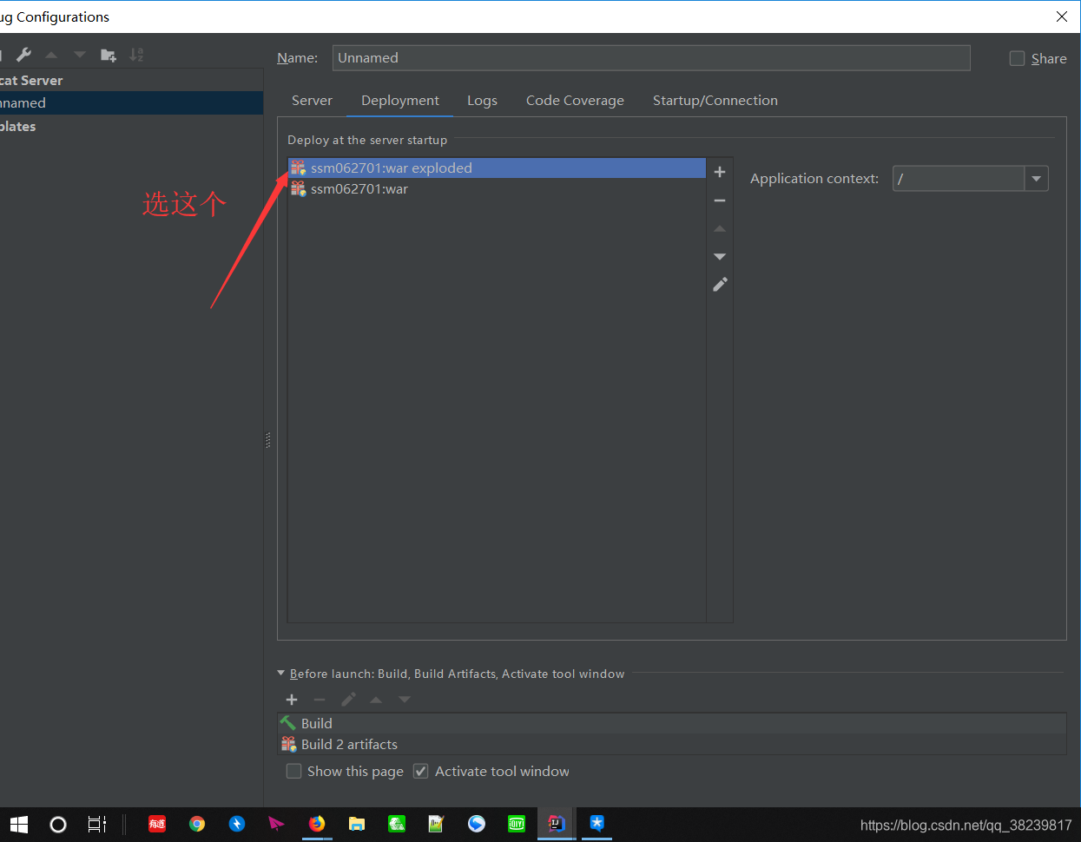1081x842 pixels.
Task: Switch to the Server tab
Action: (x=312, y=101)
